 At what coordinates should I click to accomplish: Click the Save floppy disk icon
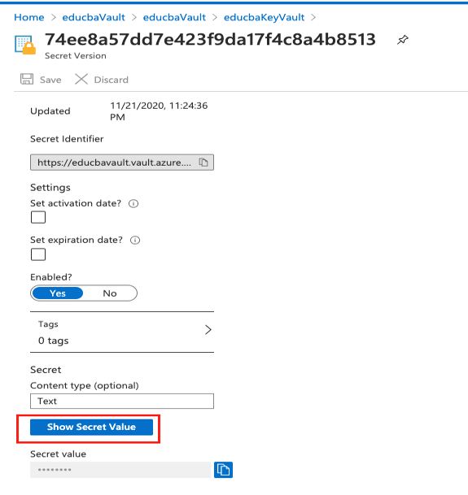coord(27,79)
